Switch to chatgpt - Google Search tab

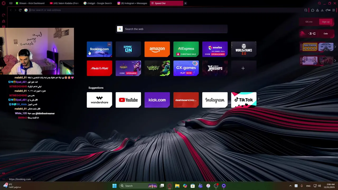tap(98, 3)
